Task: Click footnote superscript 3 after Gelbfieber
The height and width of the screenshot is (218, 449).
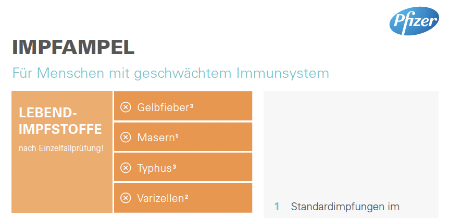Action: coord(192,105)
